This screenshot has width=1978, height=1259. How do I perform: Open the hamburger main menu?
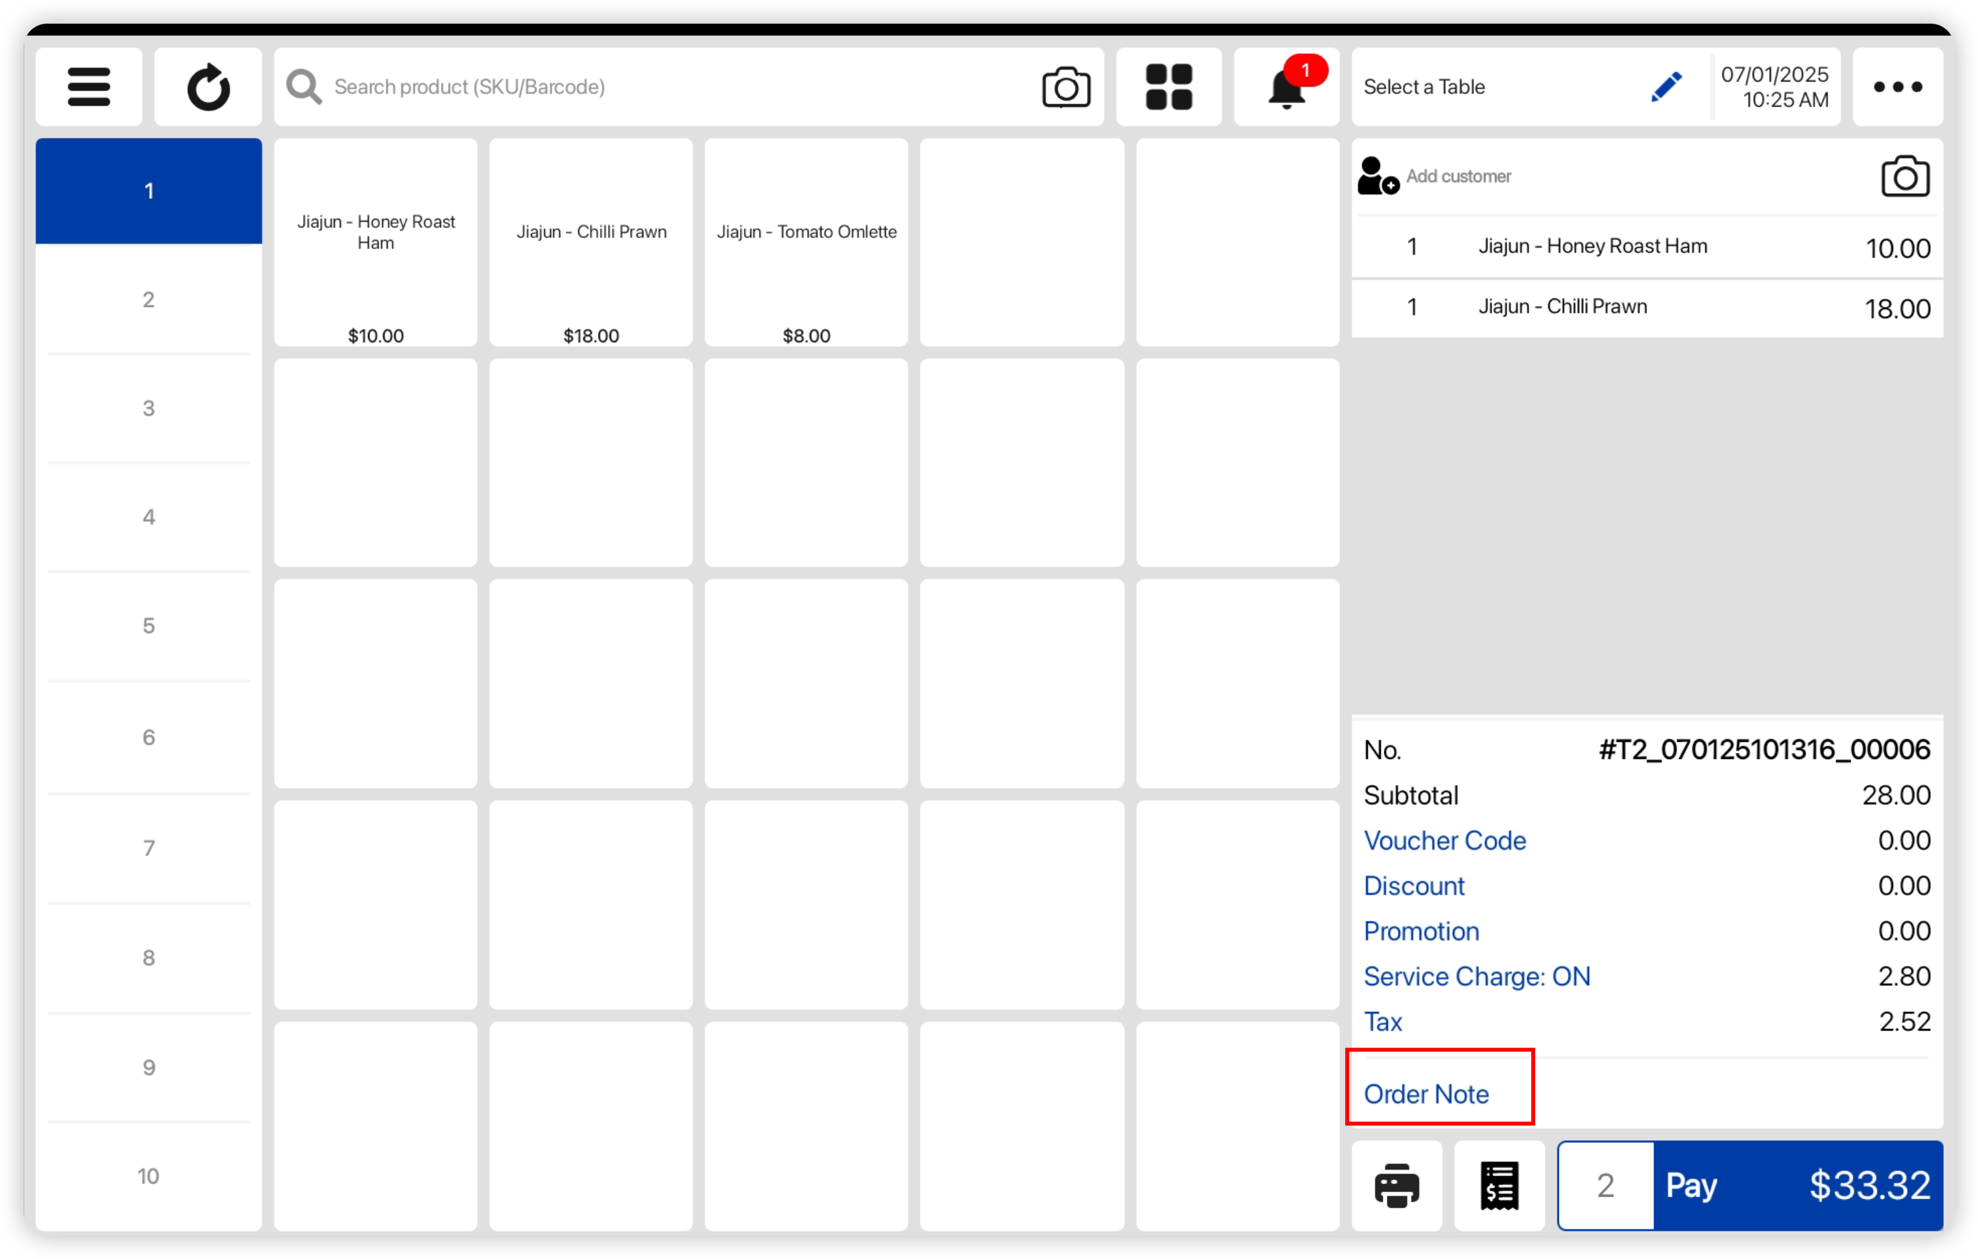(x=89, y=87)
